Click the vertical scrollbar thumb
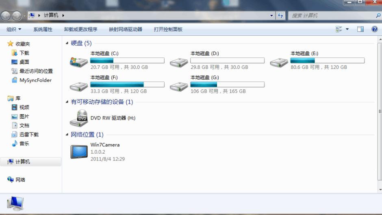Image resolution: width=382 pixels, height=215 pixels. pyautogui.click(x=380, y=111)
